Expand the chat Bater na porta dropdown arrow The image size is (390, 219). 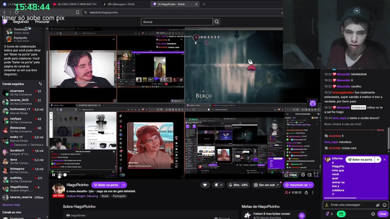point(378,160)
